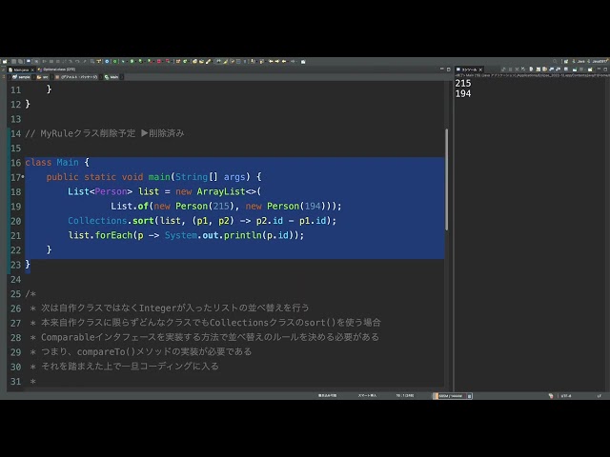Image resolution: width=610 pixels, height=457 pixels.
Task: Minimize the editor area
Action: pyautogui.click(x=441, y=70)
